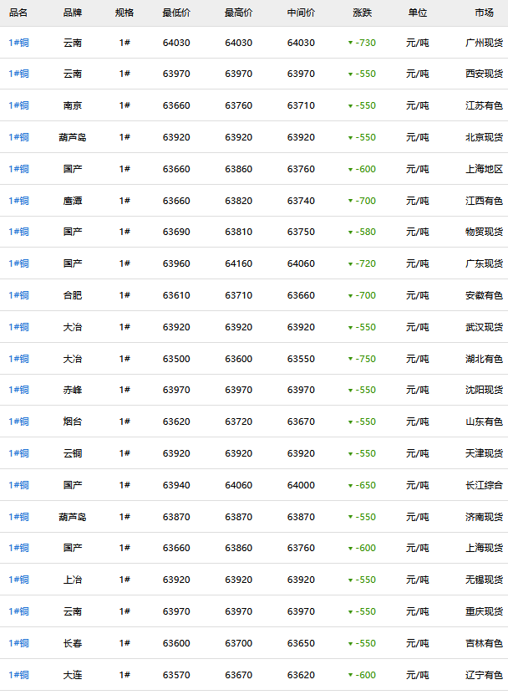Click the 最低价 column header

(x=176, y=13)
